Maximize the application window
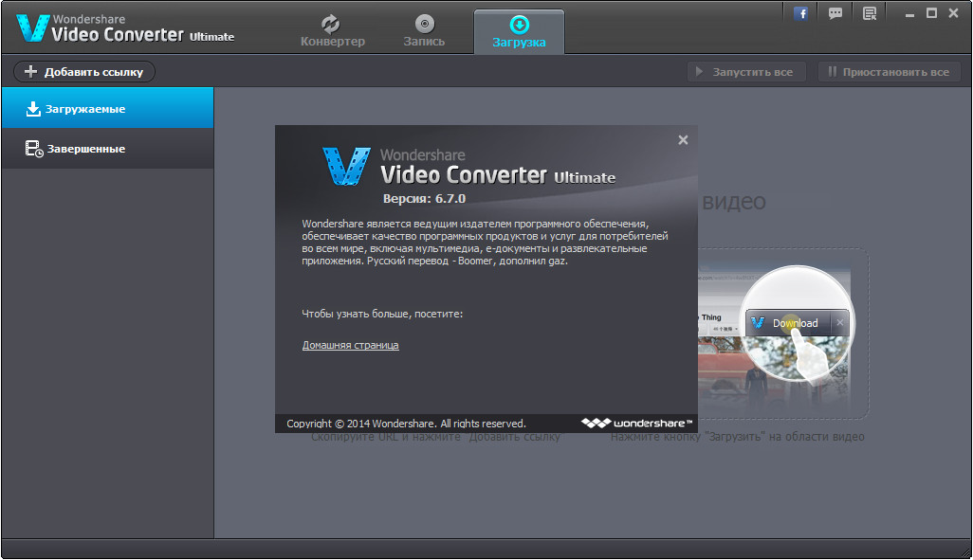Viewport: 973px width, 560px height. 931,12
